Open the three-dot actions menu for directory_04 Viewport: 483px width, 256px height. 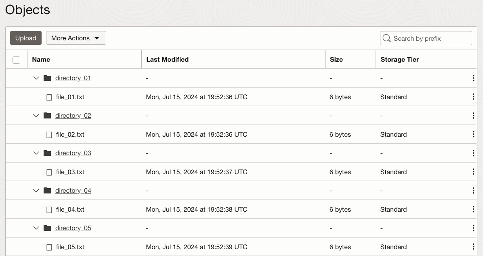(x=473, y=190)
